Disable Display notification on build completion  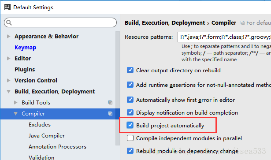(x=130, y=112)
